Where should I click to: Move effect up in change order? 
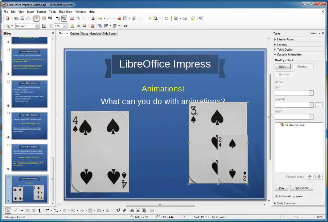(310, 177)
